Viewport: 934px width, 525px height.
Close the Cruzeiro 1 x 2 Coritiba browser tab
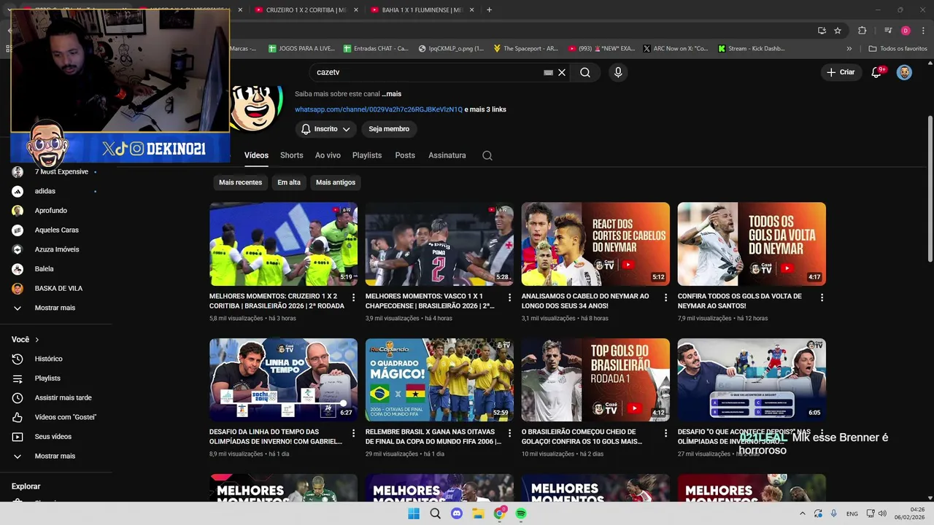355,9
